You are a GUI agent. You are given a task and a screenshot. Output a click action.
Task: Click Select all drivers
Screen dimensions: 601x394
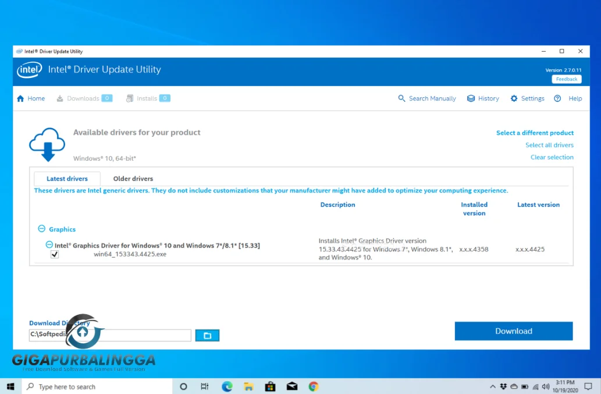coord(549,144)
